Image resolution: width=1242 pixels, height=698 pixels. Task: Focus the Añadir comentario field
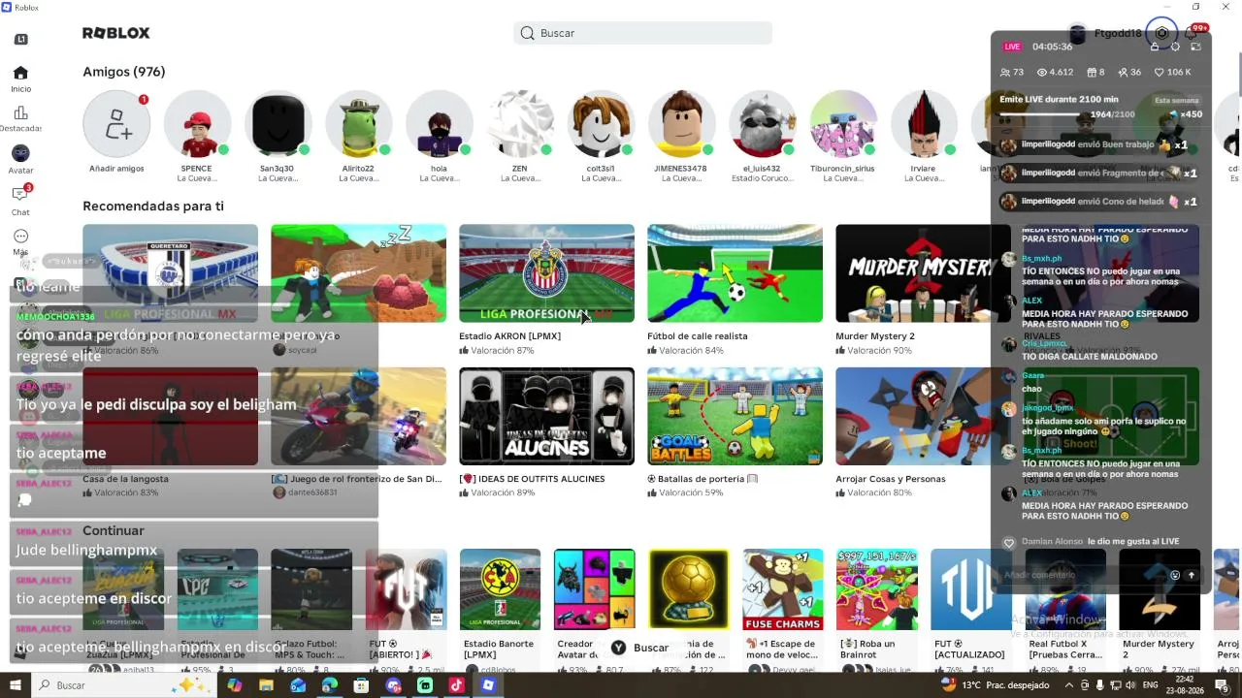(1082, 575)
